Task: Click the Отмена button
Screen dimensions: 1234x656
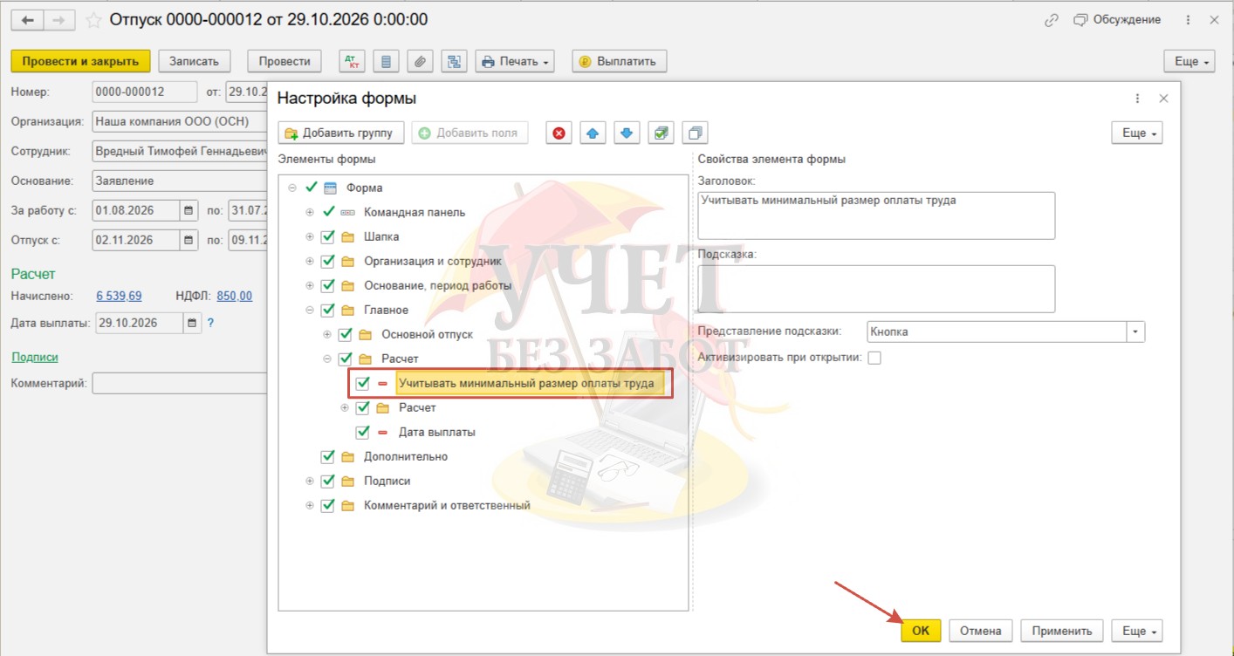Action: 981,631
